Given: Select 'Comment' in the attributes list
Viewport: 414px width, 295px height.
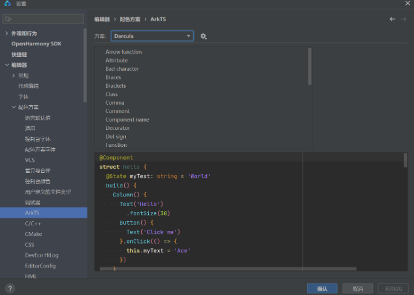Looking at the screenshot, I should pos(117,111).
